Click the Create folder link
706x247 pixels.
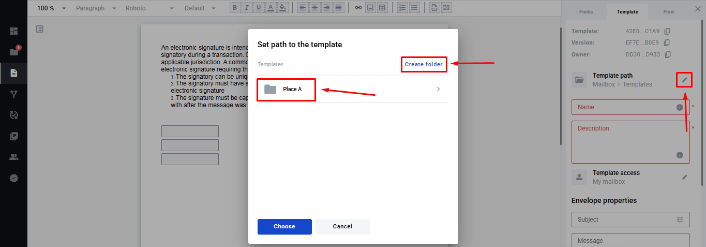423,64
